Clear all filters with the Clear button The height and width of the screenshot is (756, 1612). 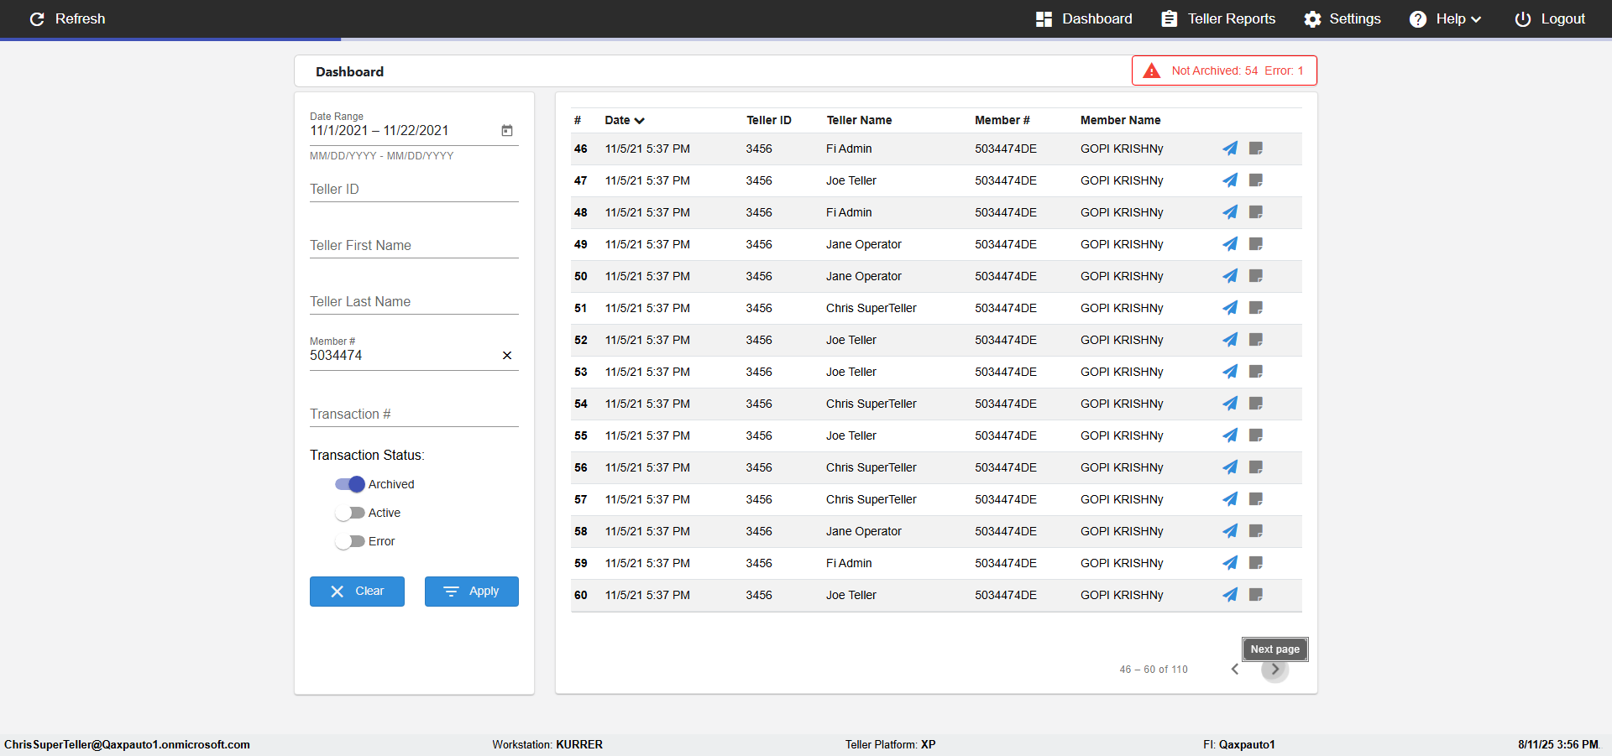[x=357, y=592]
